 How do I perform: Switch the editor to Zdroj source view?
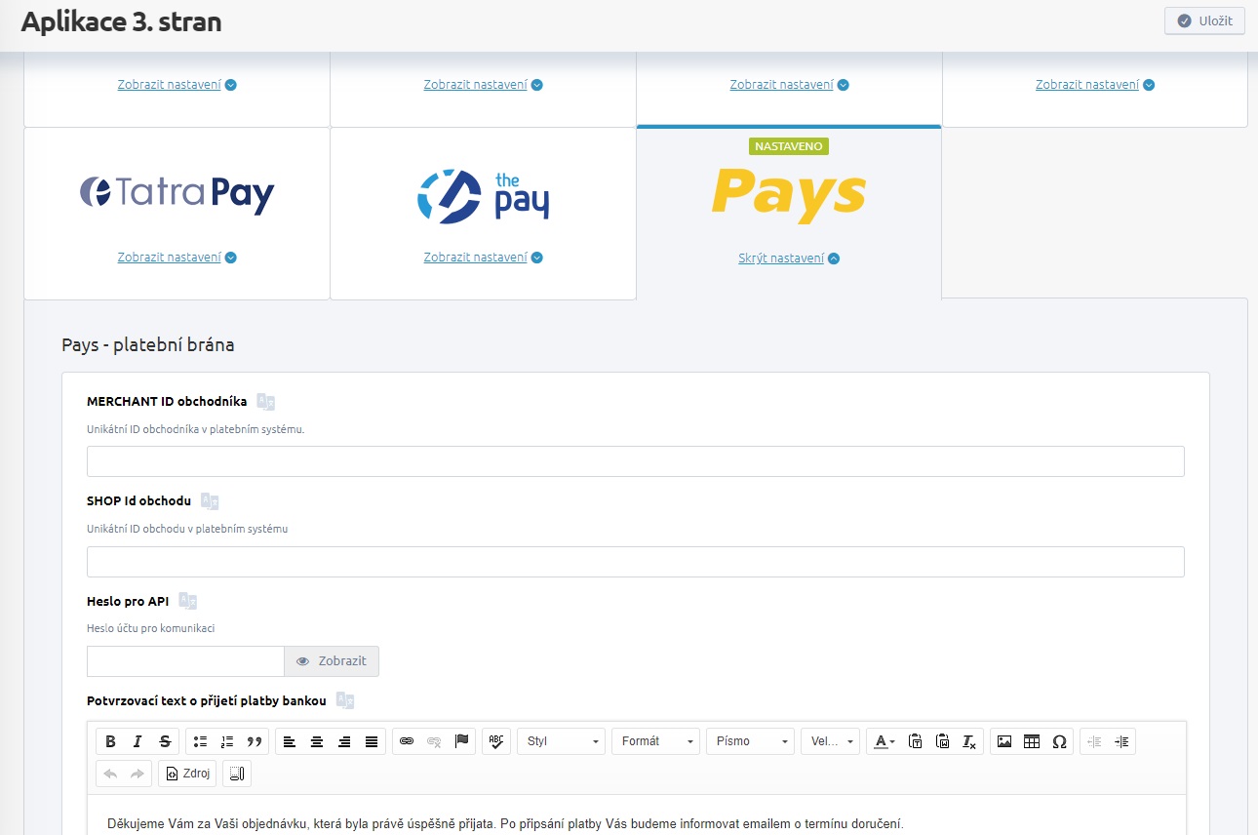pyautogui.click(x=187, y=774)
